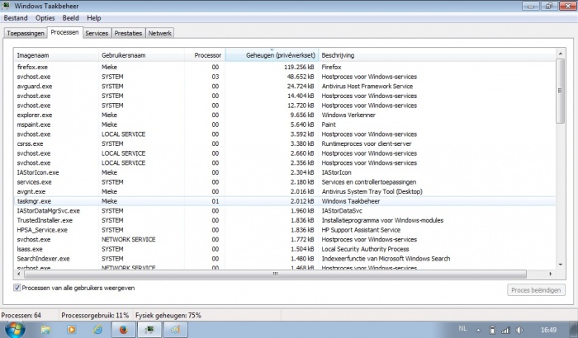This screenshot has height=338, width=578.
Task: Click the 'Processorgebruik: 11%' status entry
Action: point(95,316)
